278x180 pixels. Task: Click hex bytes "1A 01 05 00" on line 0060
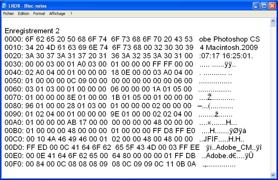click(x=172, y=89)
